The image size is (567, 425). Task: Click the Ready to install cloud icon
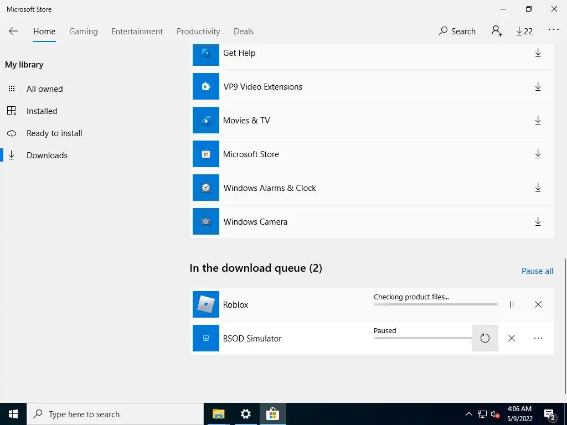click(x=12, y=133)
